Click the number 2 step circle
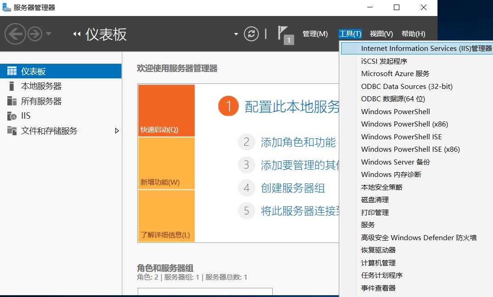The width and height of the screenshot is (493, 297). point(246,142)
